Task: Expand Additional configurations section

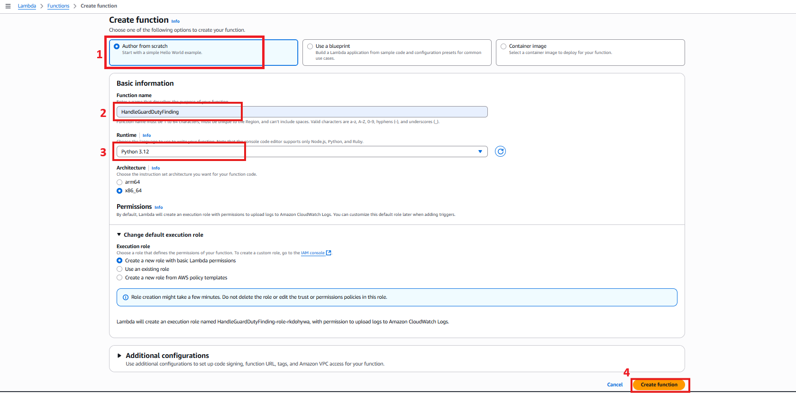Action: (x=163, y=356)
